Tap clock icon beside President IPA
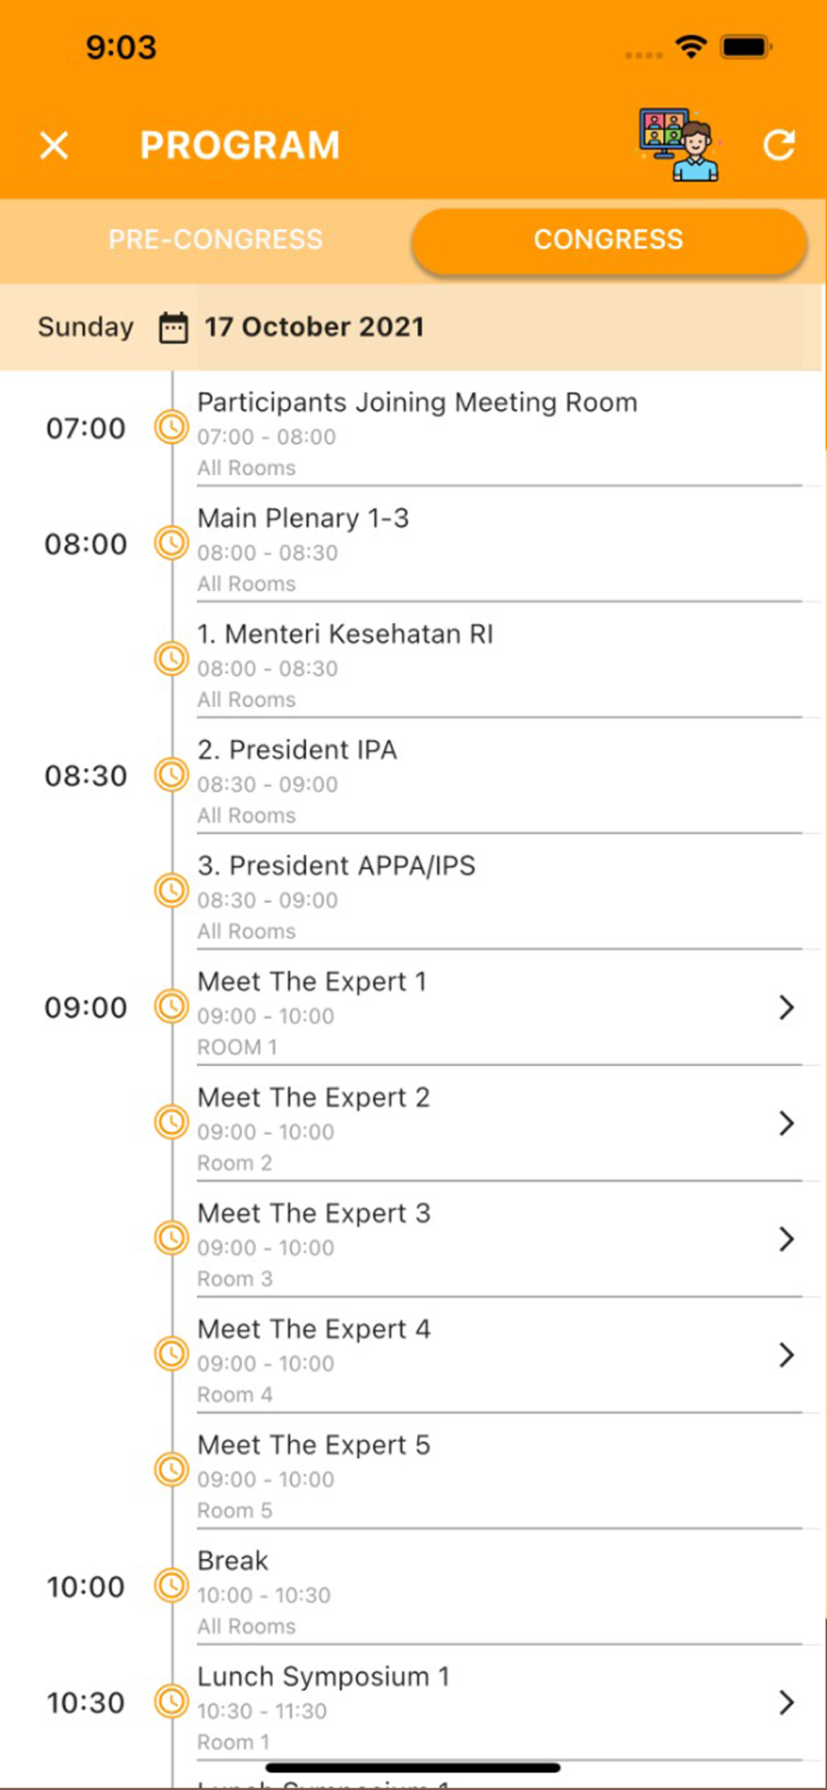 [171, 775]
